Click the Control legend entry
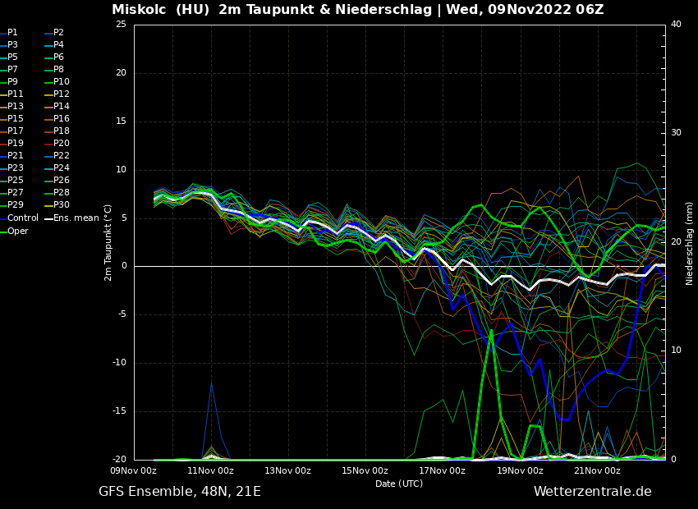Viewport: 698px width, 509px height. (x=22, y=218)
